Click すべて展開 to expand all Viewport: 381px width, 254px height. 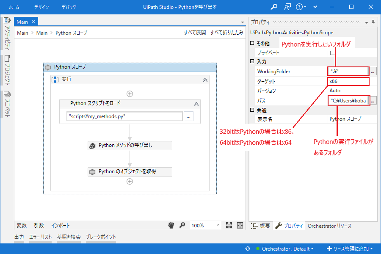pyautogui.click(x=195, y=33)
